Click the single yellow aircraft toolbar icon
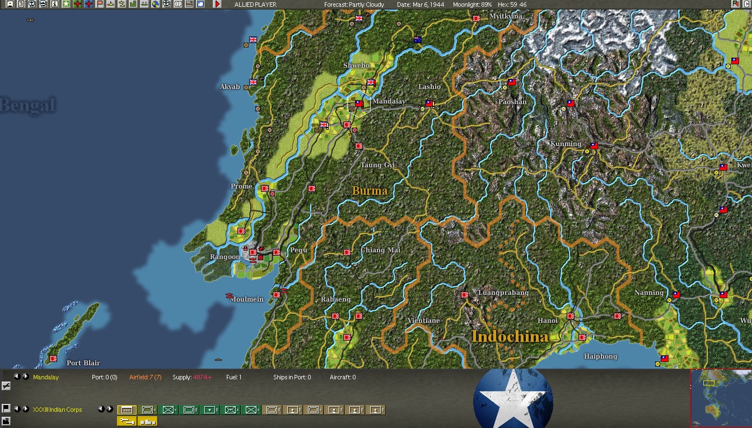This screenshot has height=428, width=752. pyautogui.click(x=110, y=4)
